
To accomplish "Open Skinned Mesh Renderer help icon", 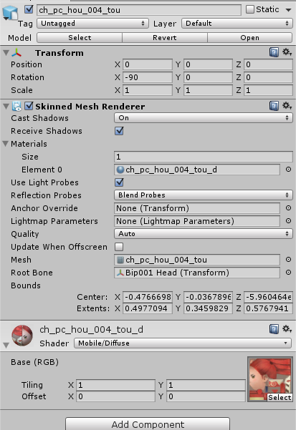I will pos(274,106).
